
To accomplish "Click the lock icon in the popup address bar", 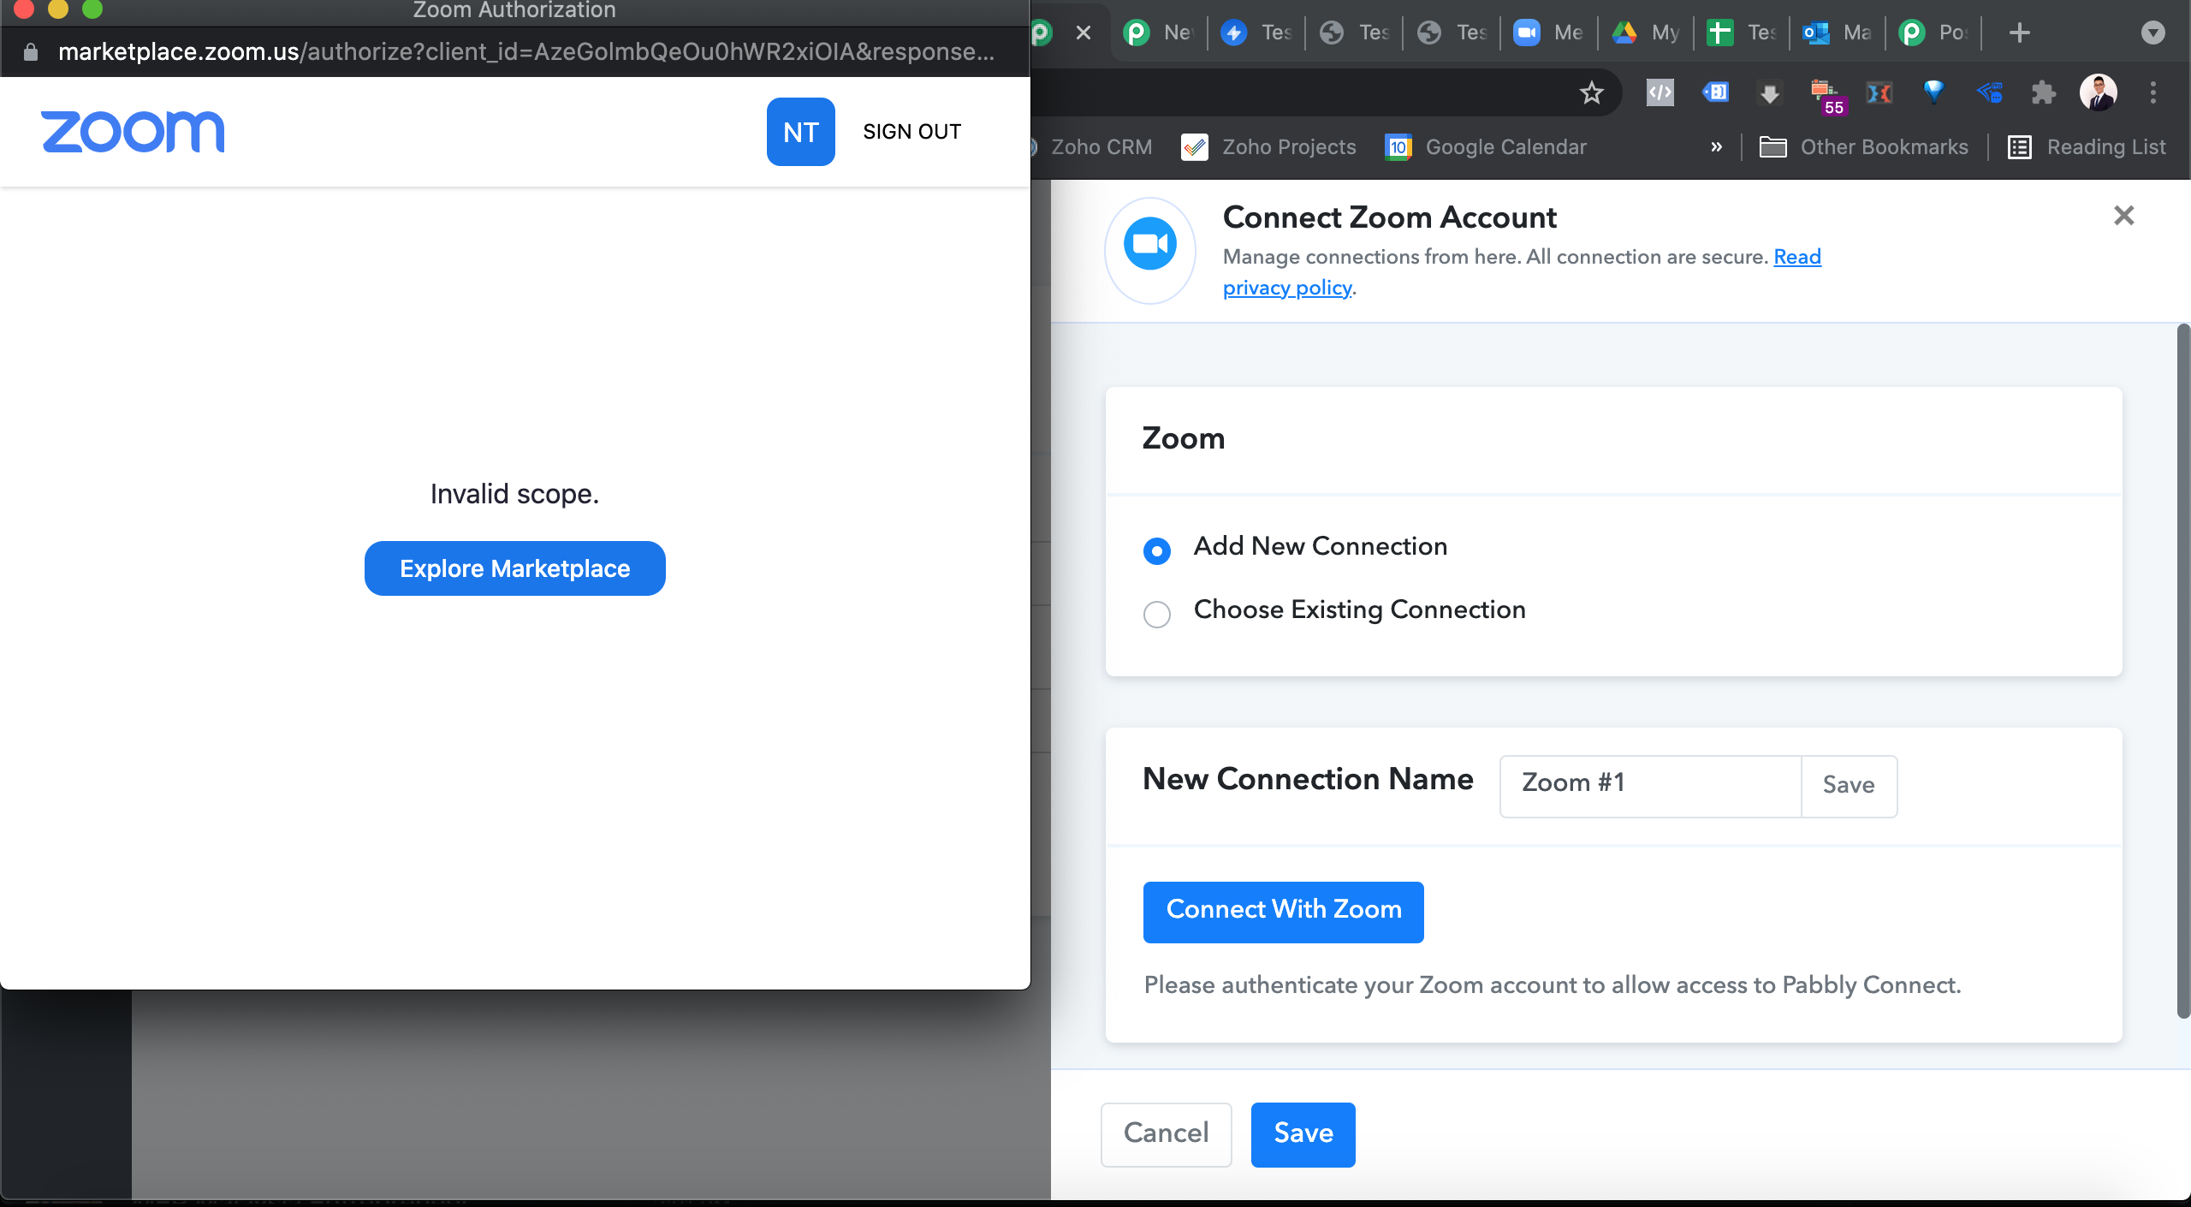I will pos(31,52).
